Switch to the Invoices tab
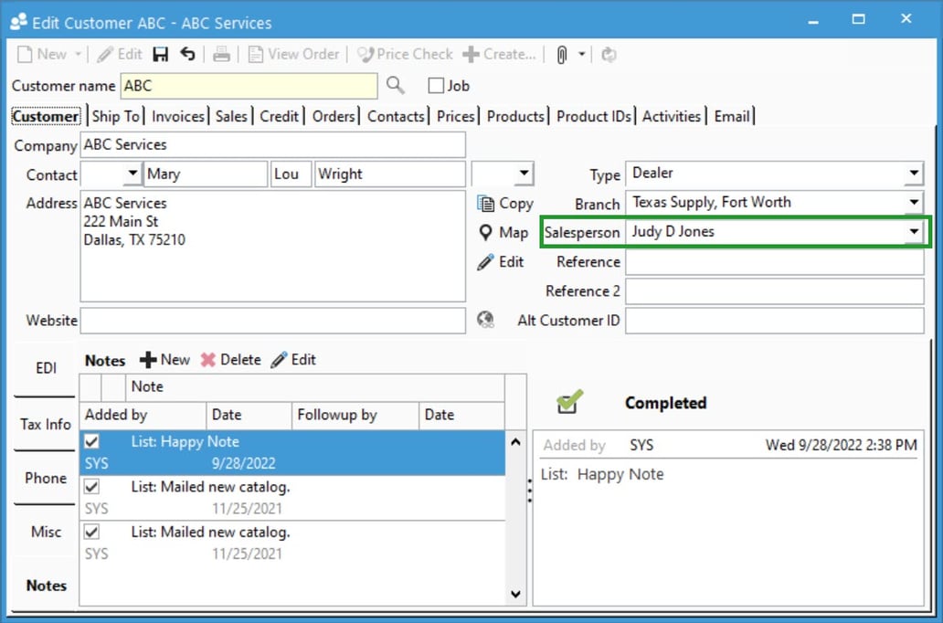Image resolution: width=943 pixels, height=623 pixels. (177, 116)
